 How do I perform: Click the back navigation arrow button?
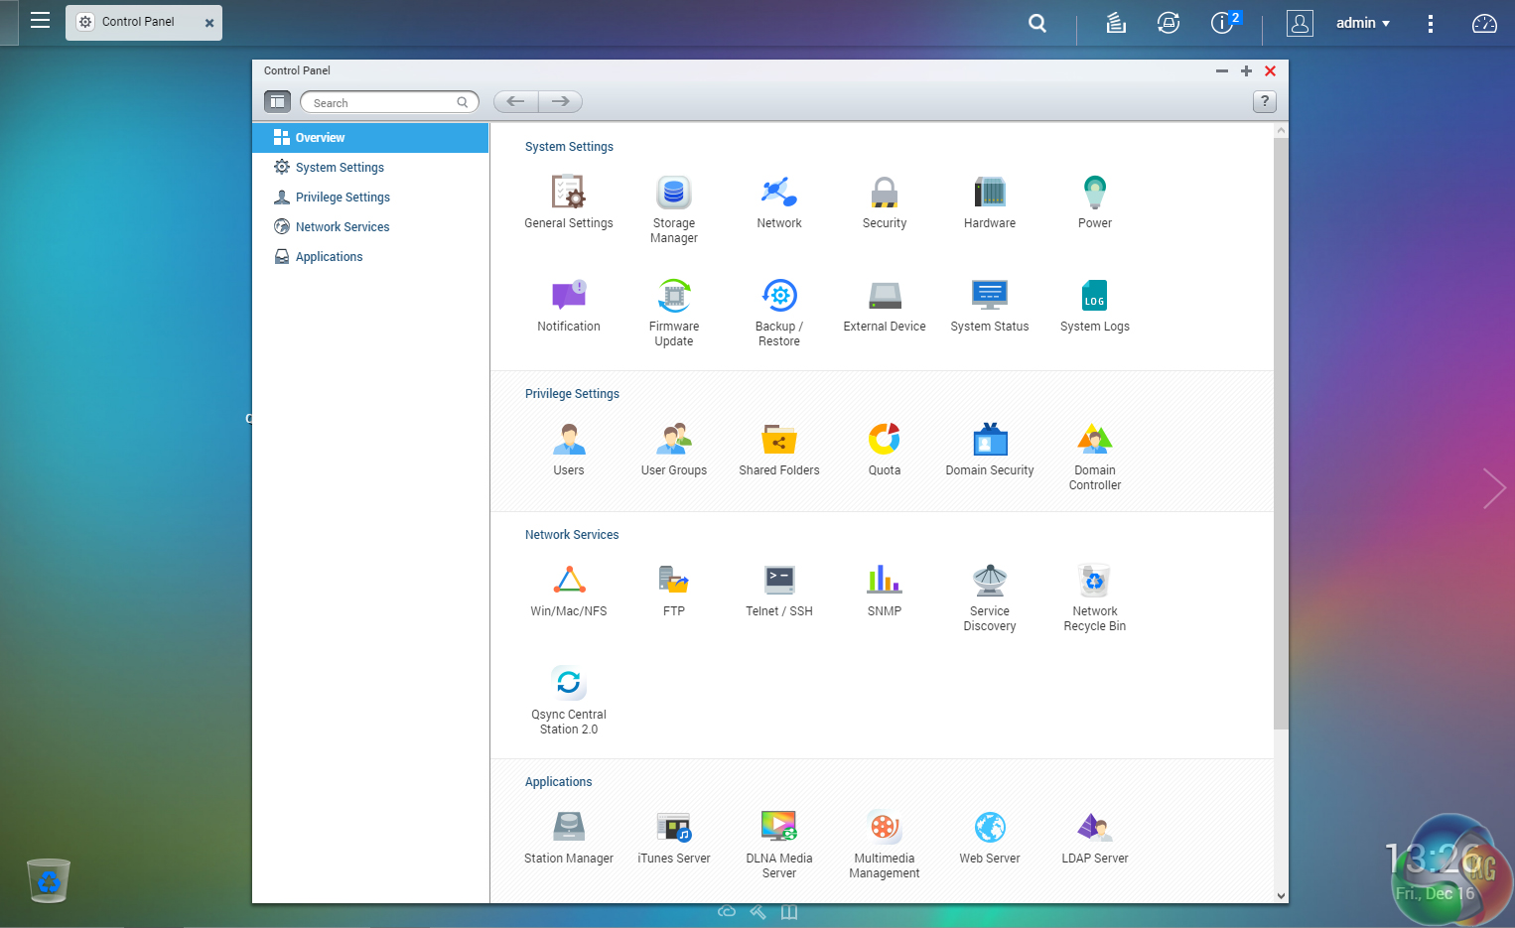pyautogui.click(x=515, y=101)
